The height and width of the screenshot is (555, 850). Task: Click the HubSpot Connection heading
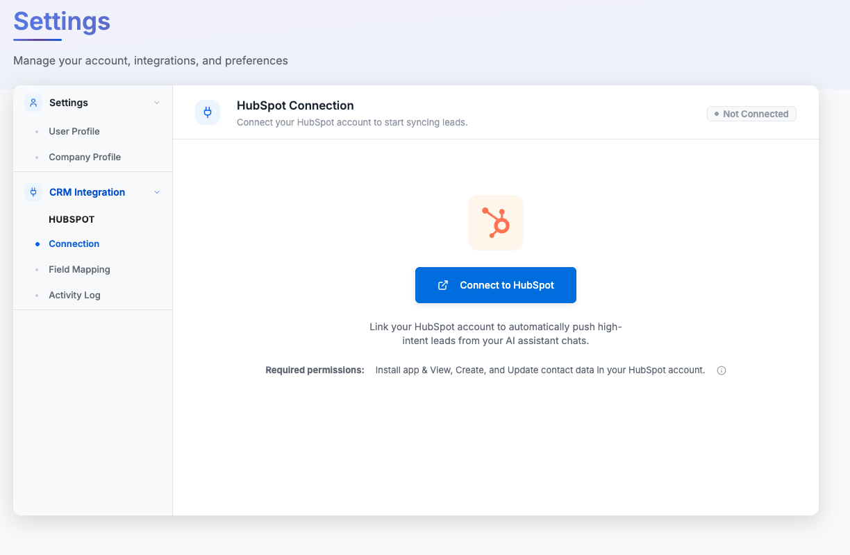pos(295,105)
